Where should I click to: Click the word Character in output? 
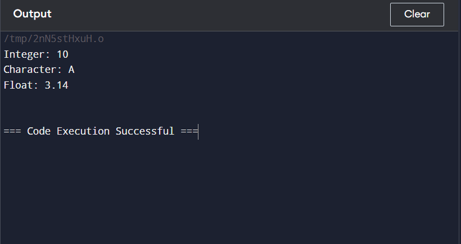pos(30,70)
